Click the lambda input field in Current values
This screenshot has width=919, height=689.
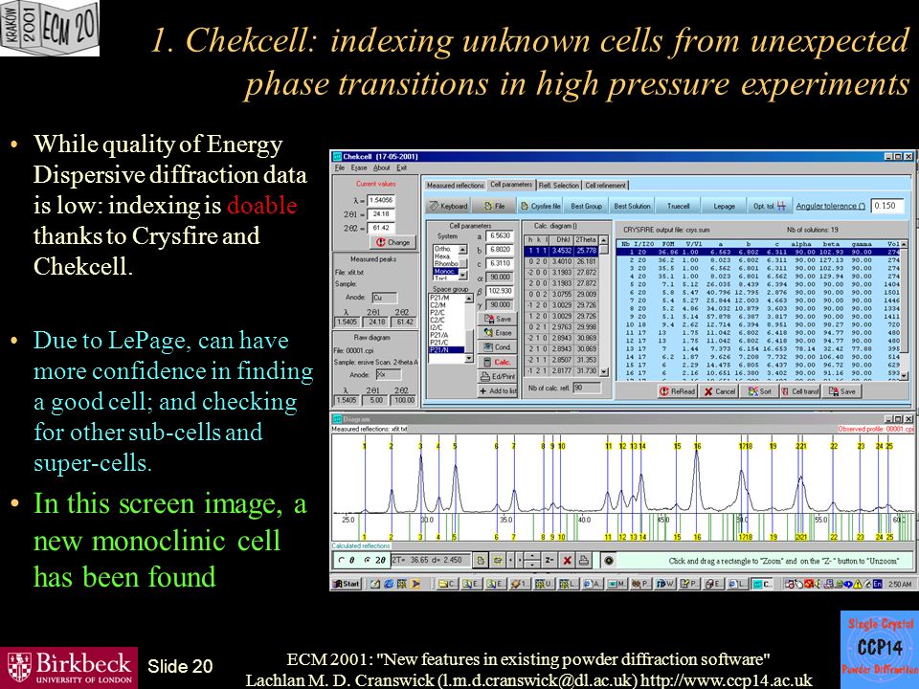[381, 200]
